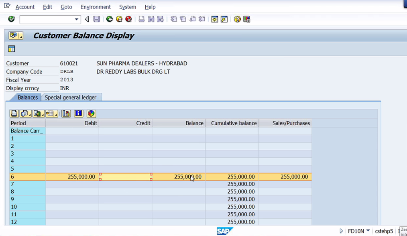The width and height of the screenshot is (407, 236).
Task: Open the Help menu
Action: tap(150, 7)
